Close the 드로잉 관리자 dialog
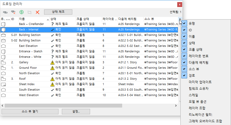This screenshot has height=125, width=231. (x=180, y=5)
